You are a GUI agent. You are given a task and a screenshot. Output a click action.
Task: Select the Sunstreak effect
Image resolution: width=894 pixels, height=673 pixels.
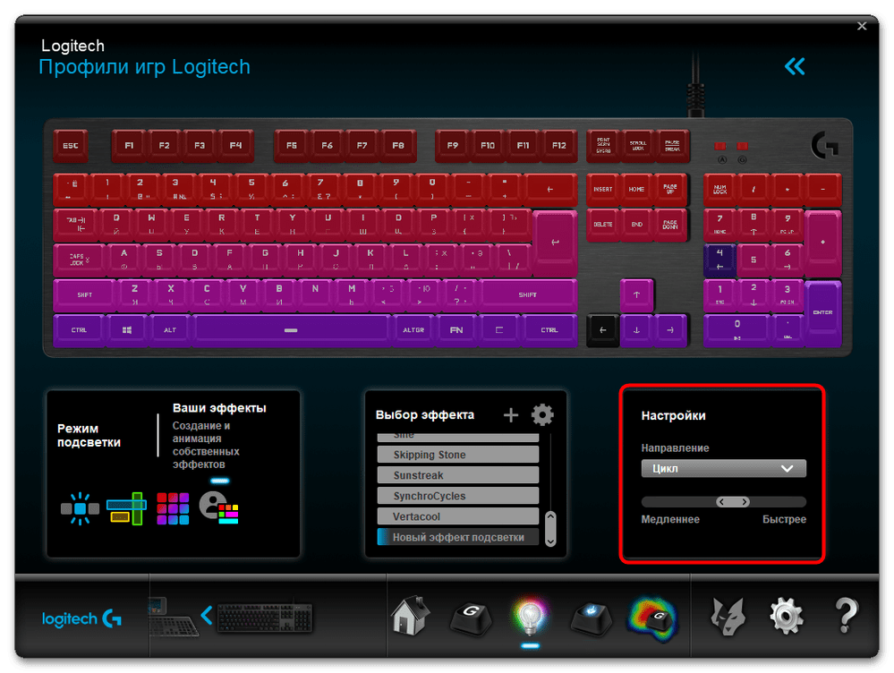(458, 475)
